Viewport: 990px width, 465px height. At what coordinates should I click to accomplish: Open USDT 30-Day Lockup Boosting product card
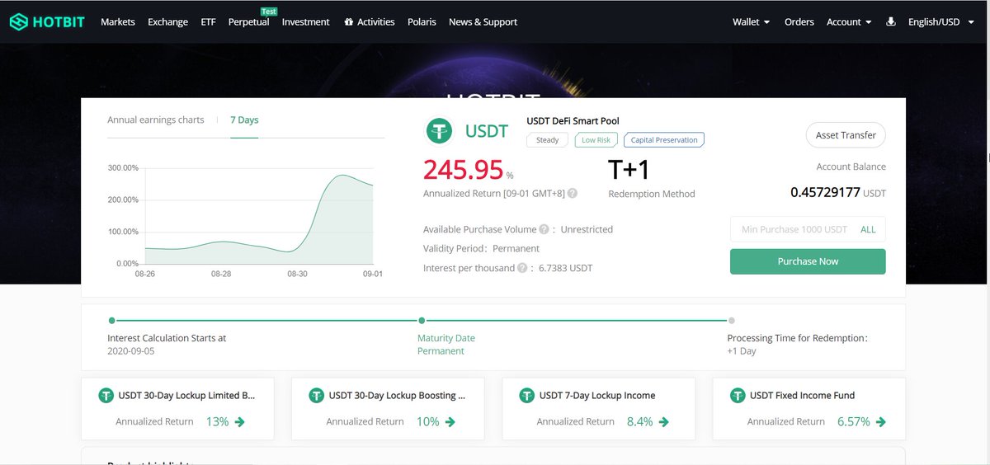[388, 409]
